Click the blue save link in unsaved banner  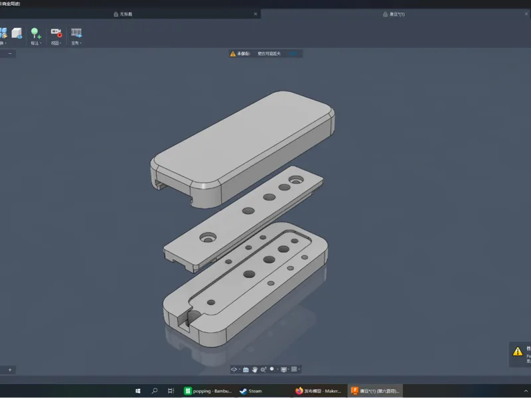click(x=293, y=54)
